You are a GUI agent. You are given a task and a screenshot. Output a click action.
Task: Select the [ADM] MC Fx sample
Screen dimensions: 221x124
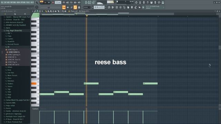[12, 57]
